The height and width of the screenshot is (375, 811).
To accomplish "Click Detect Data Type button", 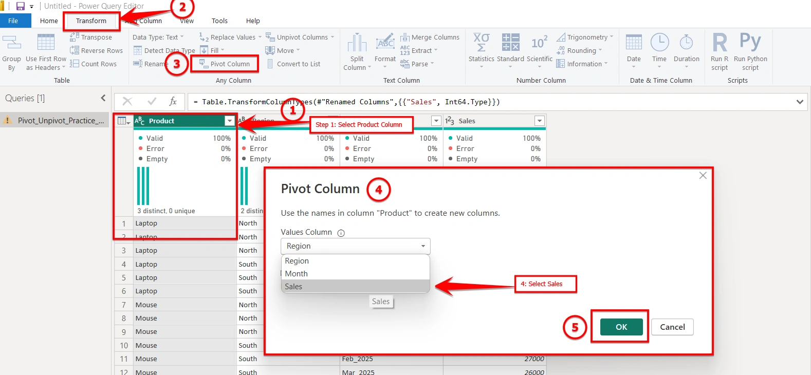I will click(164, 50).
